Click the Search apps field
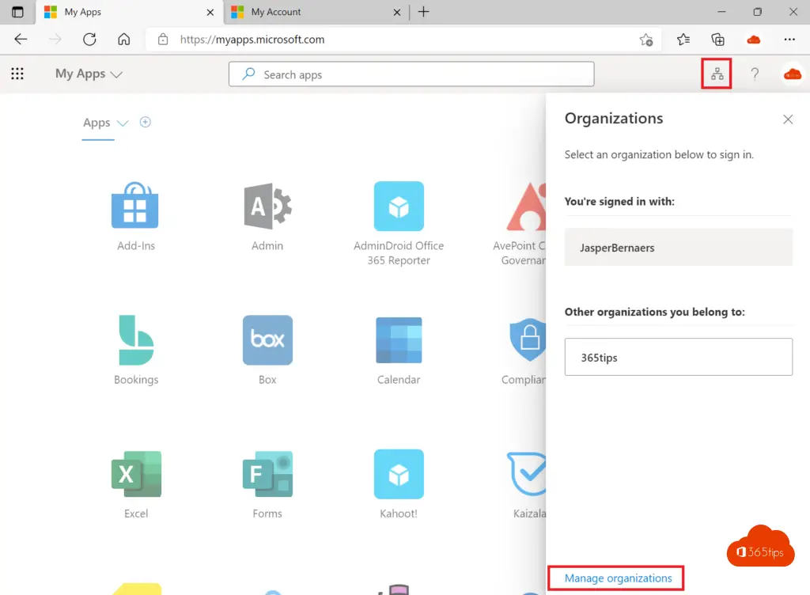 (x=411, y=74)
